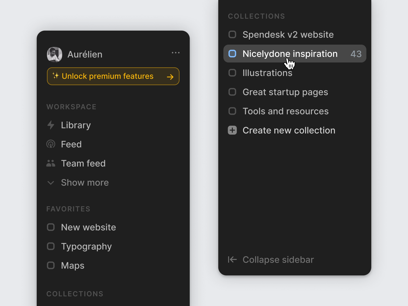Image resolution: width=408 pixels, height=306 pixels.
Task: Click the sparkle icon on premium banner
Action: [56, 76]
